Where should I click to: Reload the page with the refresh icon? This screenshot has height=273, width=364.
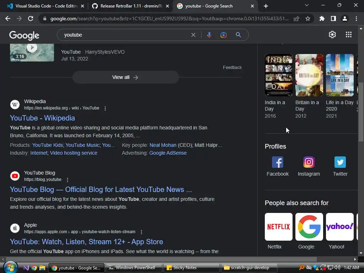[x=31, y=18]
